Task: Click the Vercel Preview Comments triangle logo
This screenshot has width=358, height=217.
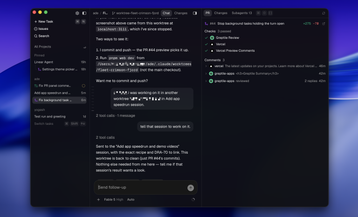Action: 212,51
